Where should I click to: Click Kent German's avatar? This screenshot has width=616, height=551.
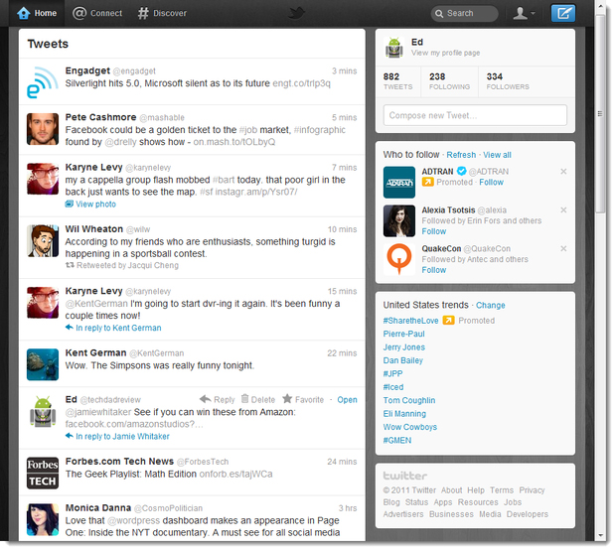[43, 364]
